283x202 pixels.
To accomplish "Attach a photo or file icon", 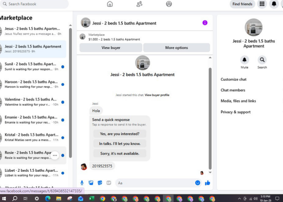I will coord(91,183).
